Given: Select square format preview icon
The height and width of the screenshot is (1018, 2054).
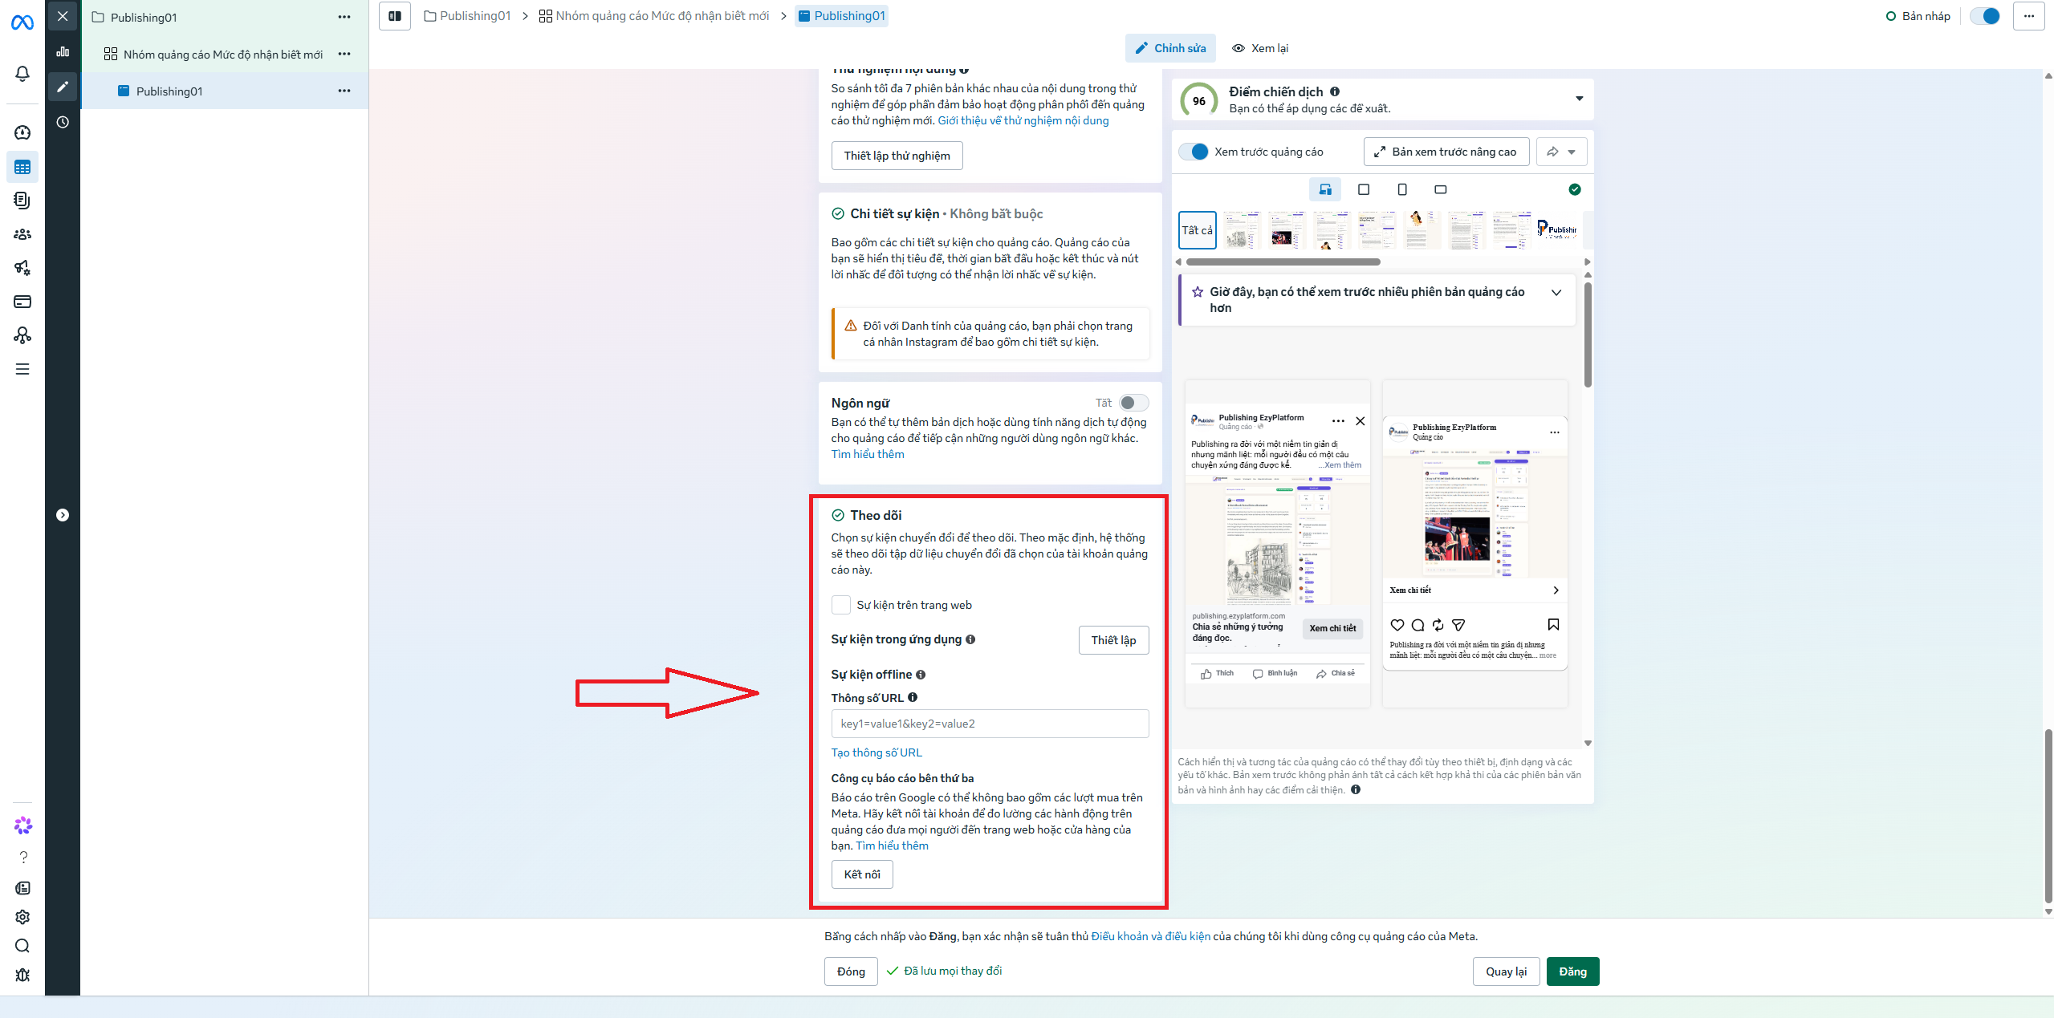Looking at the screenshot, I should [1364, 189].
